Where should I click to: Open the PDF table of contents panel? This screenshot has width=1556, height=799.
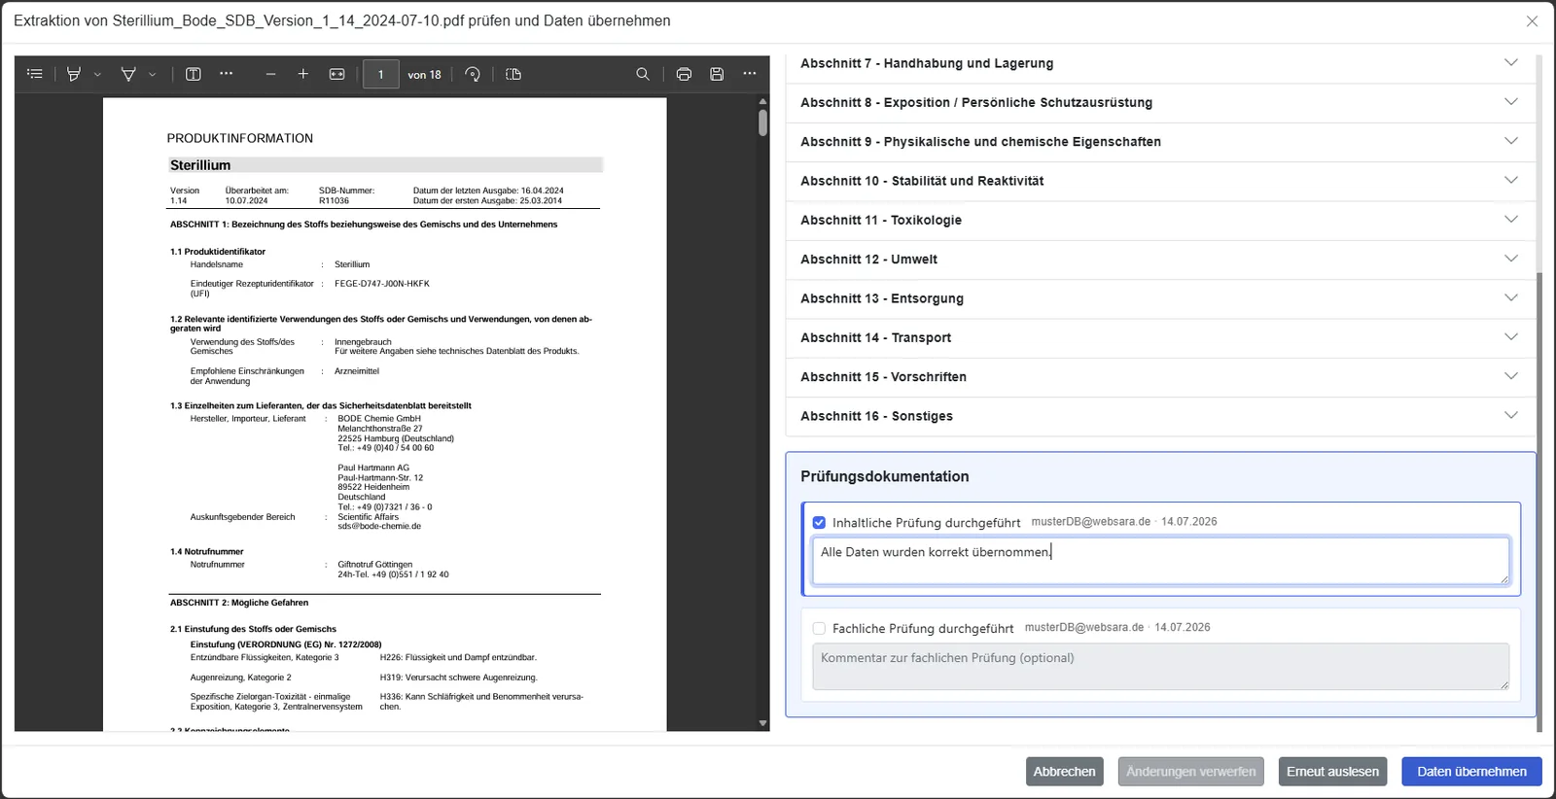(35, 74)
